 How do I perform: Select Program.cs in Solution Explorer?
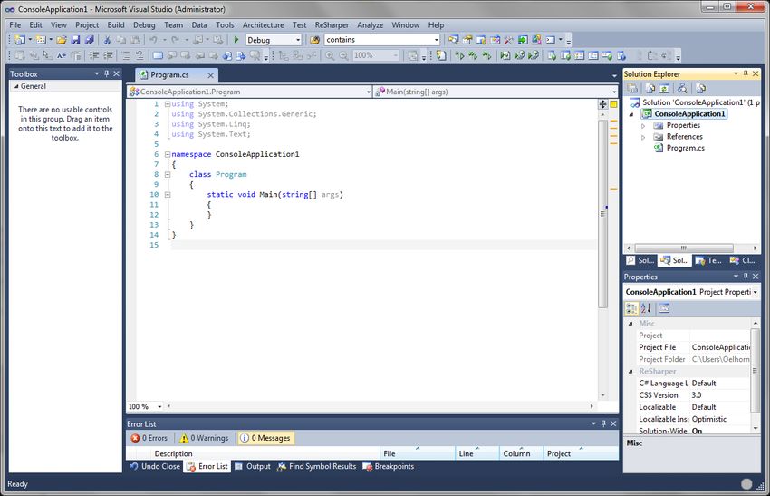[x=685, y=148]
